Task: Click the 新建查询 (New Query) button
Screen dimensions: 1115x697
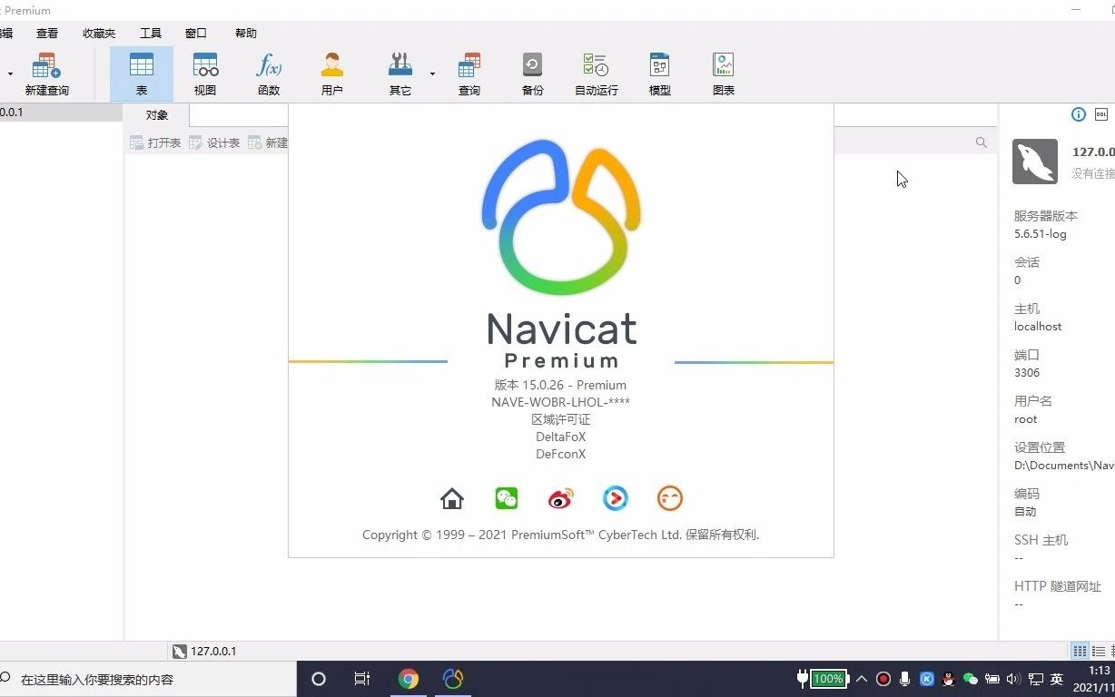Action: pos(45,73)
